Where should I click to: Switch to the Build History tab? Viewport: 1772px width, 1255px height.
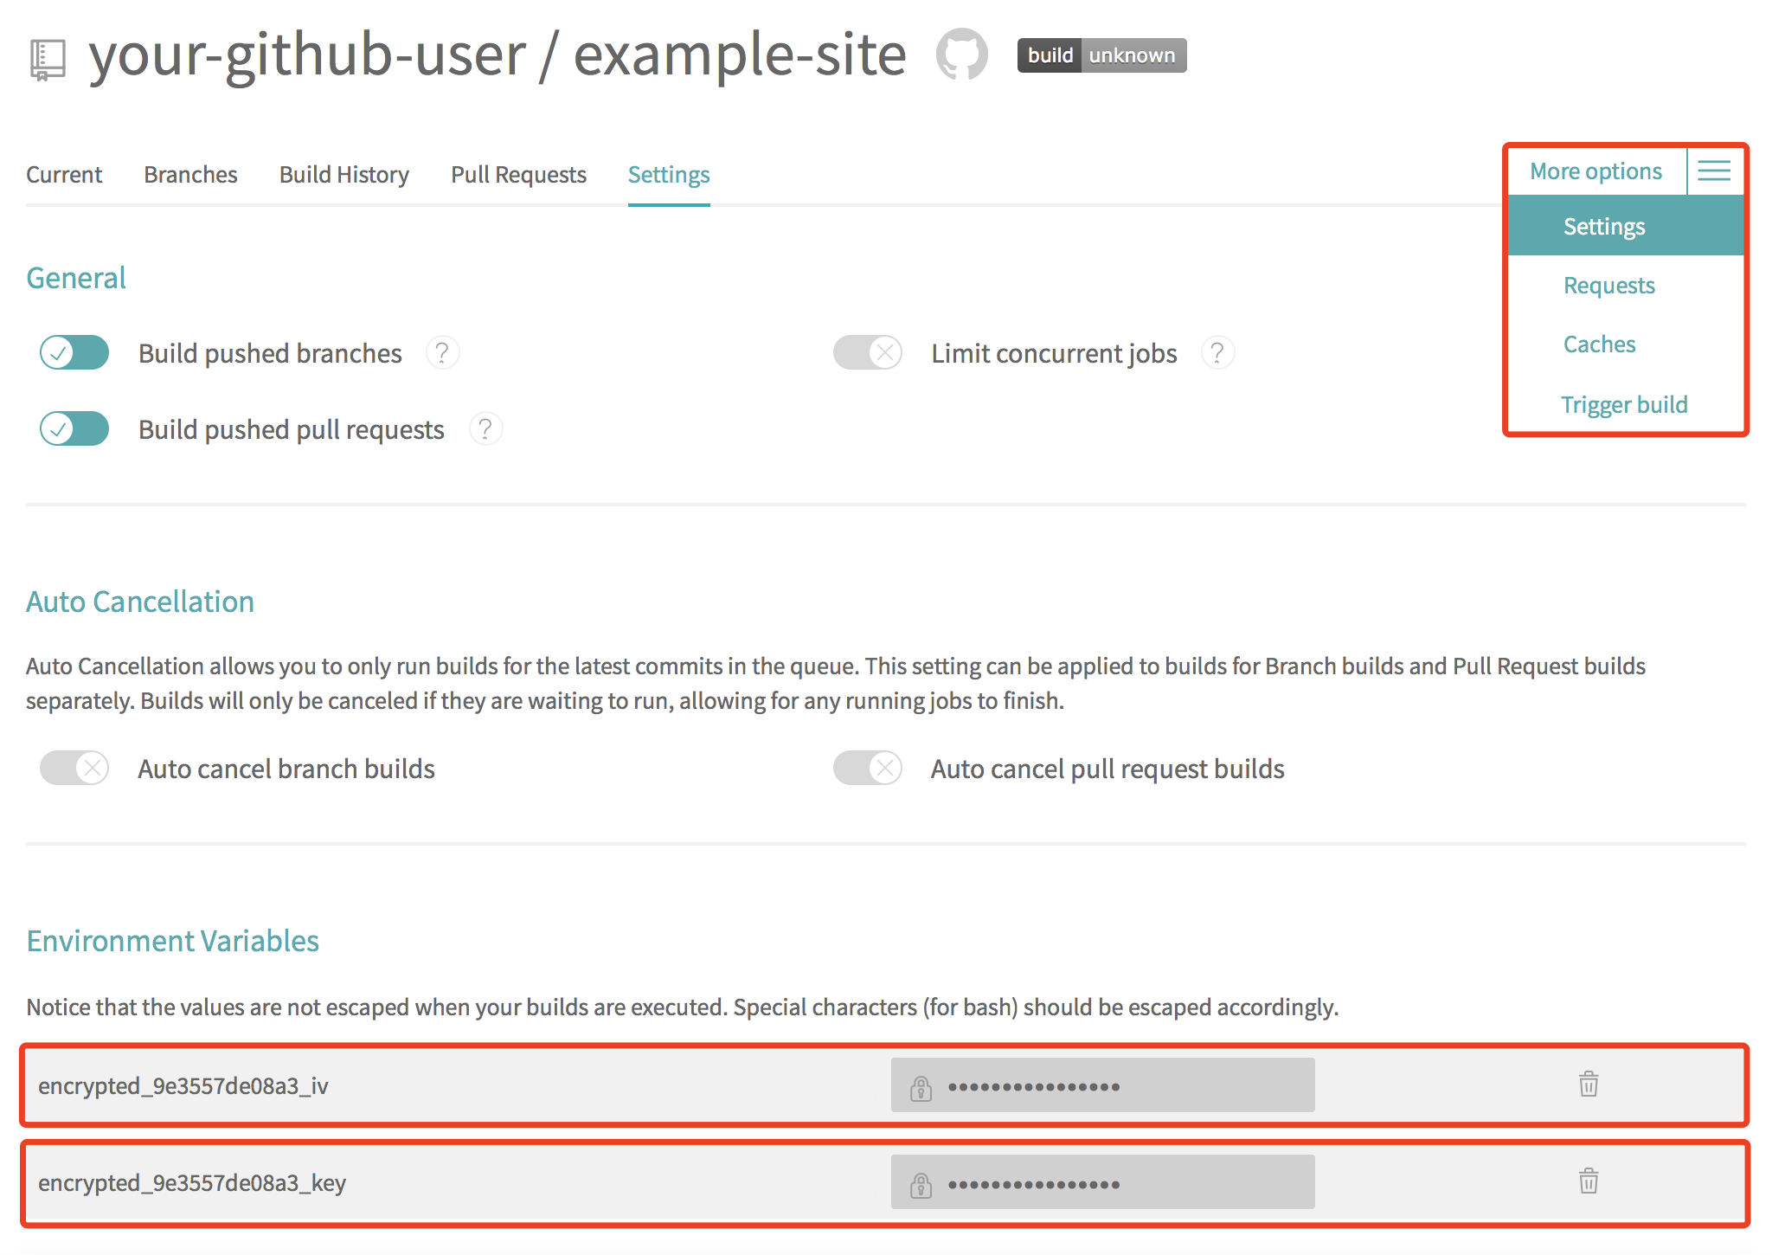[343, 174]
